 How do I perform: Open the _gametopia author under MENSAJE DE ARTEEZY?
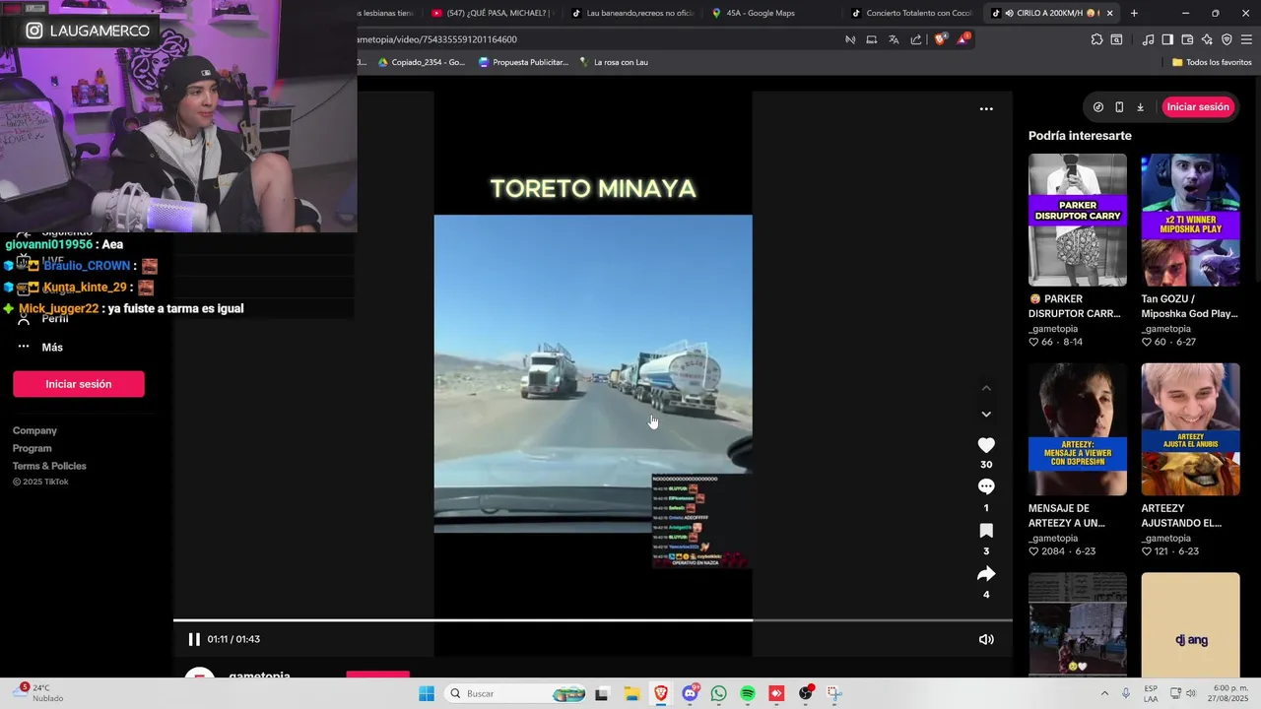tap(1053, 538)
